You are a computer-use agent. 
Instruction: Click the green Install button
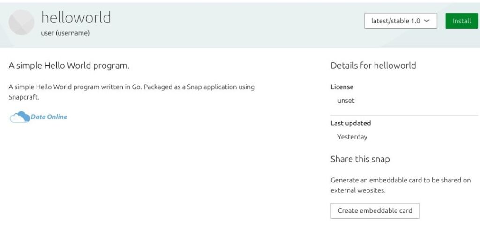click(462, 21)
